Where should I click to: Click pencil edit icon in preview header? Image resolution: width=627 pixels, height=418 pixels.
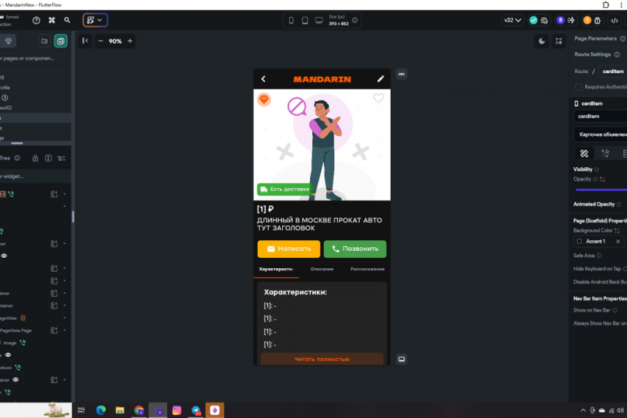coord(380,79)
